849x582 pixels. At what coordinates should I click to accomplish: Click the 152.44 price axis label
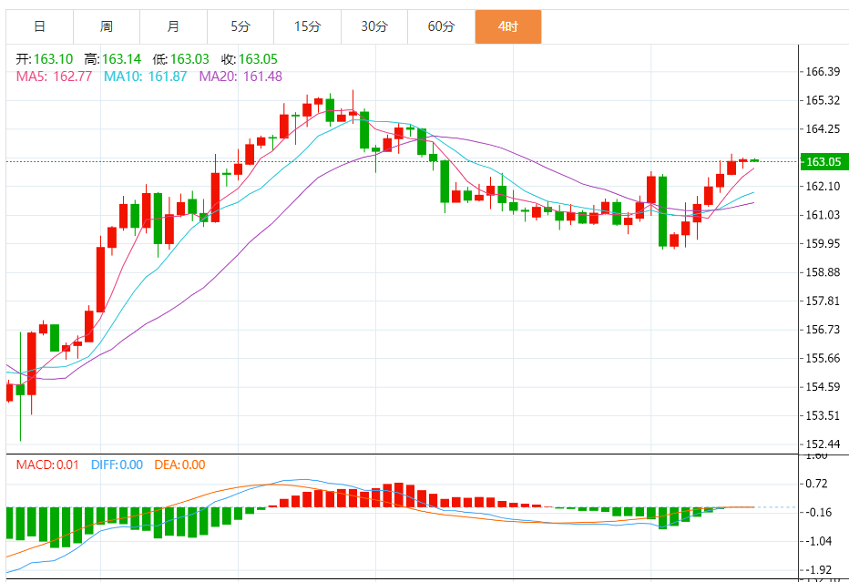coord(823,444)
